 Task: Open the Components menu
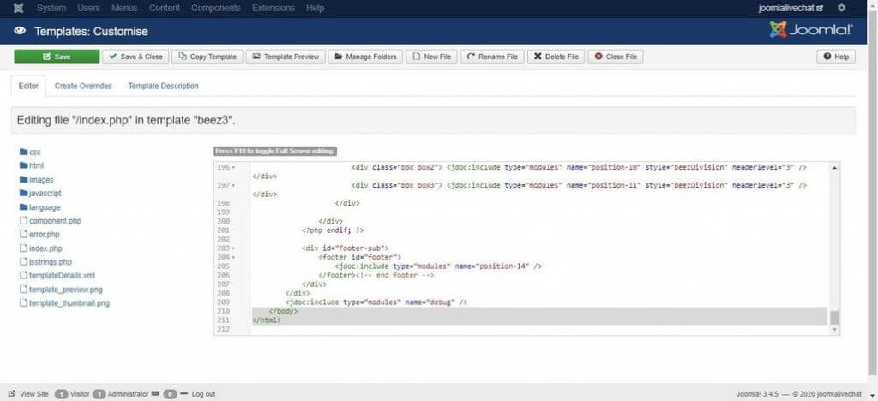coord(215,8)
